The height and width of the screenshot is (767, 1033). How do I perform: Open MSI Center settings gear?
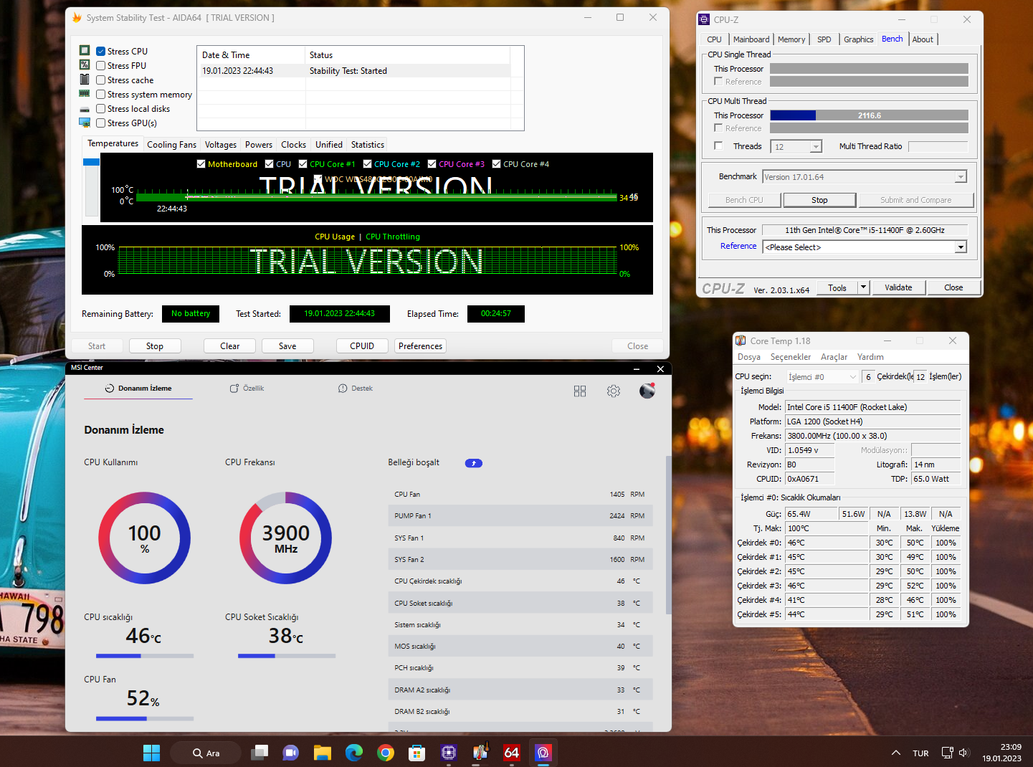point(614,391)
